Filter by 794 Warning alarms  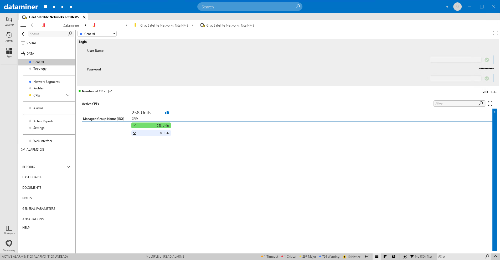pyautogui.click(x=329, y=257)
